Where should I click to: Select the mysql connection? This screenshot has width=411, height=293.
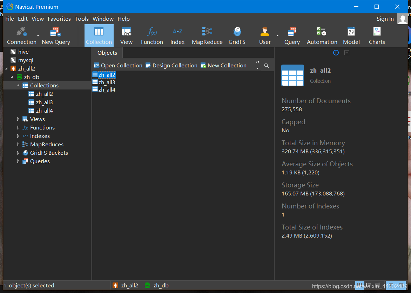point(26,60)
